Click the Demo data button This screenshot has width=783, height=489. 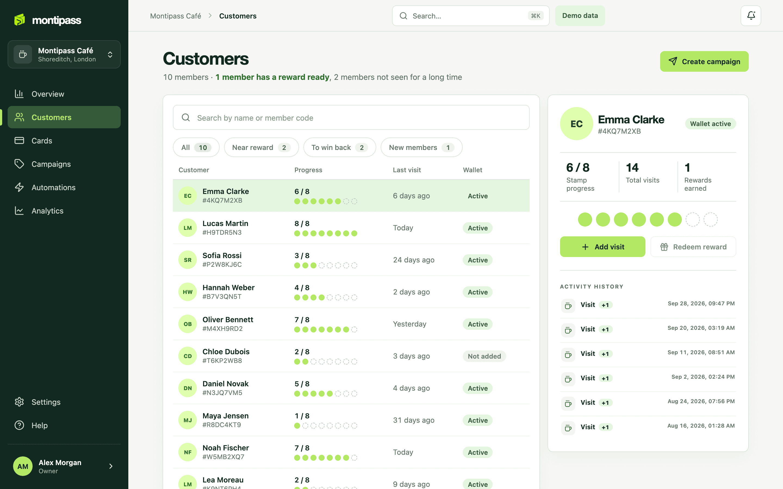580,15
